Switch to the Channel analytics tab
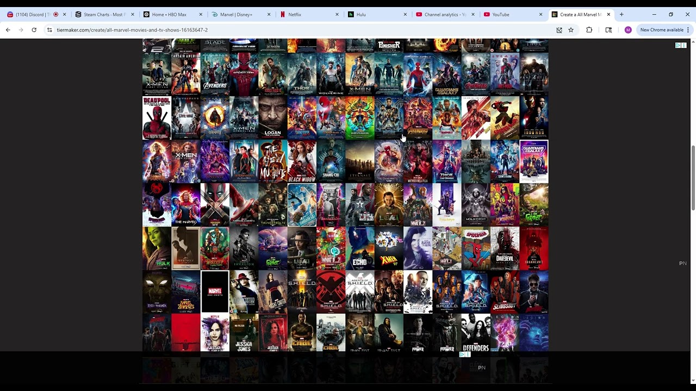Viewport: 696px width, 391px height. click(444, 15)
